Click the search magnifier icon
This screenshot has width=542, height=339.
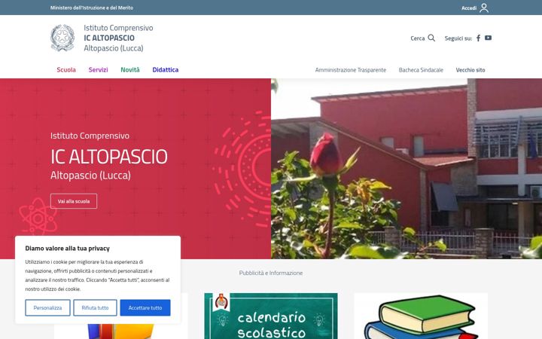click(431, 38)
